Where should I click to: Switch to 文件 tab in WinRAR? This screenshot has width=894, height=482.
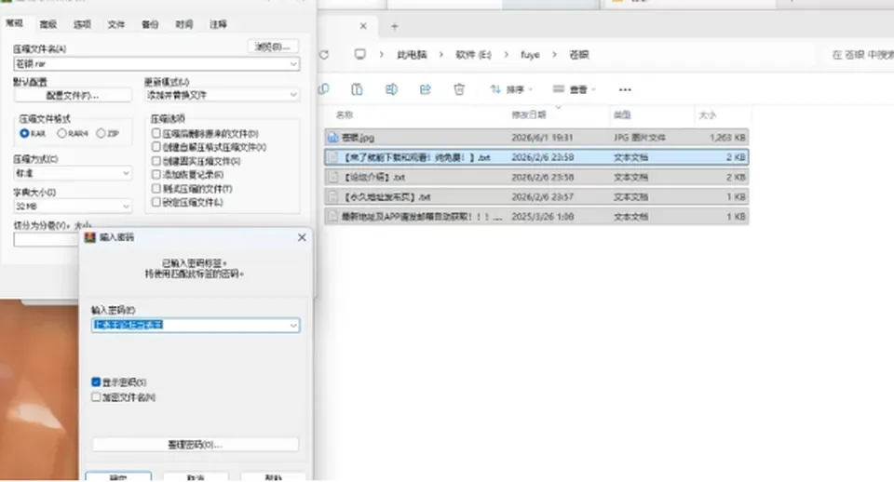115,24
